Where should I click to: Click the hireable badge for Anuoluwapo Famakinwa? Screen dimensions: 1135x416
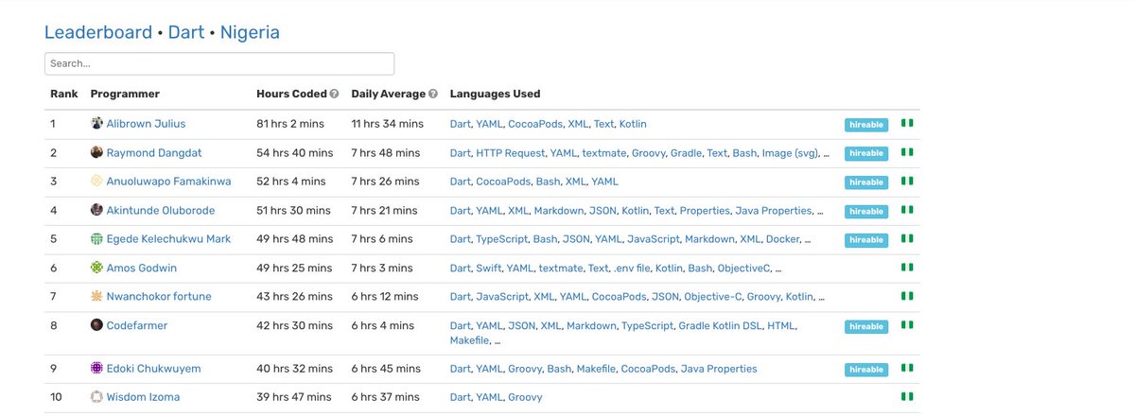(x=866, y=182)
